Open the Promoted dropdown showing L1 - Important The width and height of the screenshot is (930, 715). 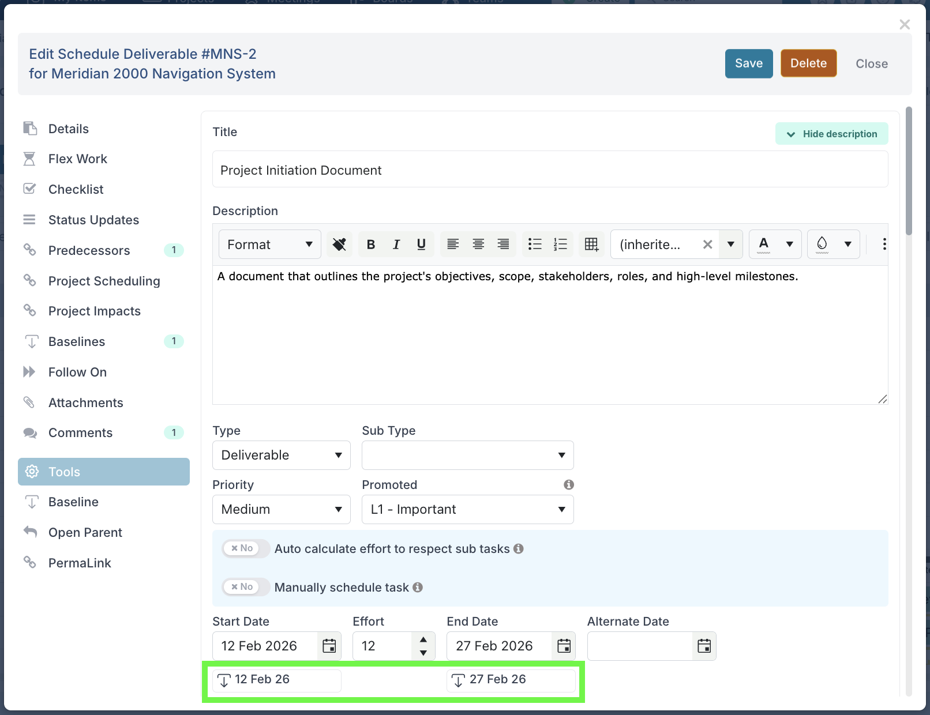pos(467,509)
